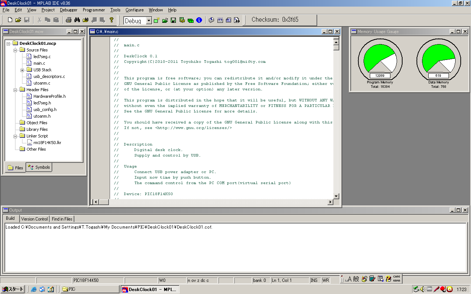Image resolution: width=471 pixels, height=294 pixels.
Task: Open the Project menu
Action: [x=48, y=10]
